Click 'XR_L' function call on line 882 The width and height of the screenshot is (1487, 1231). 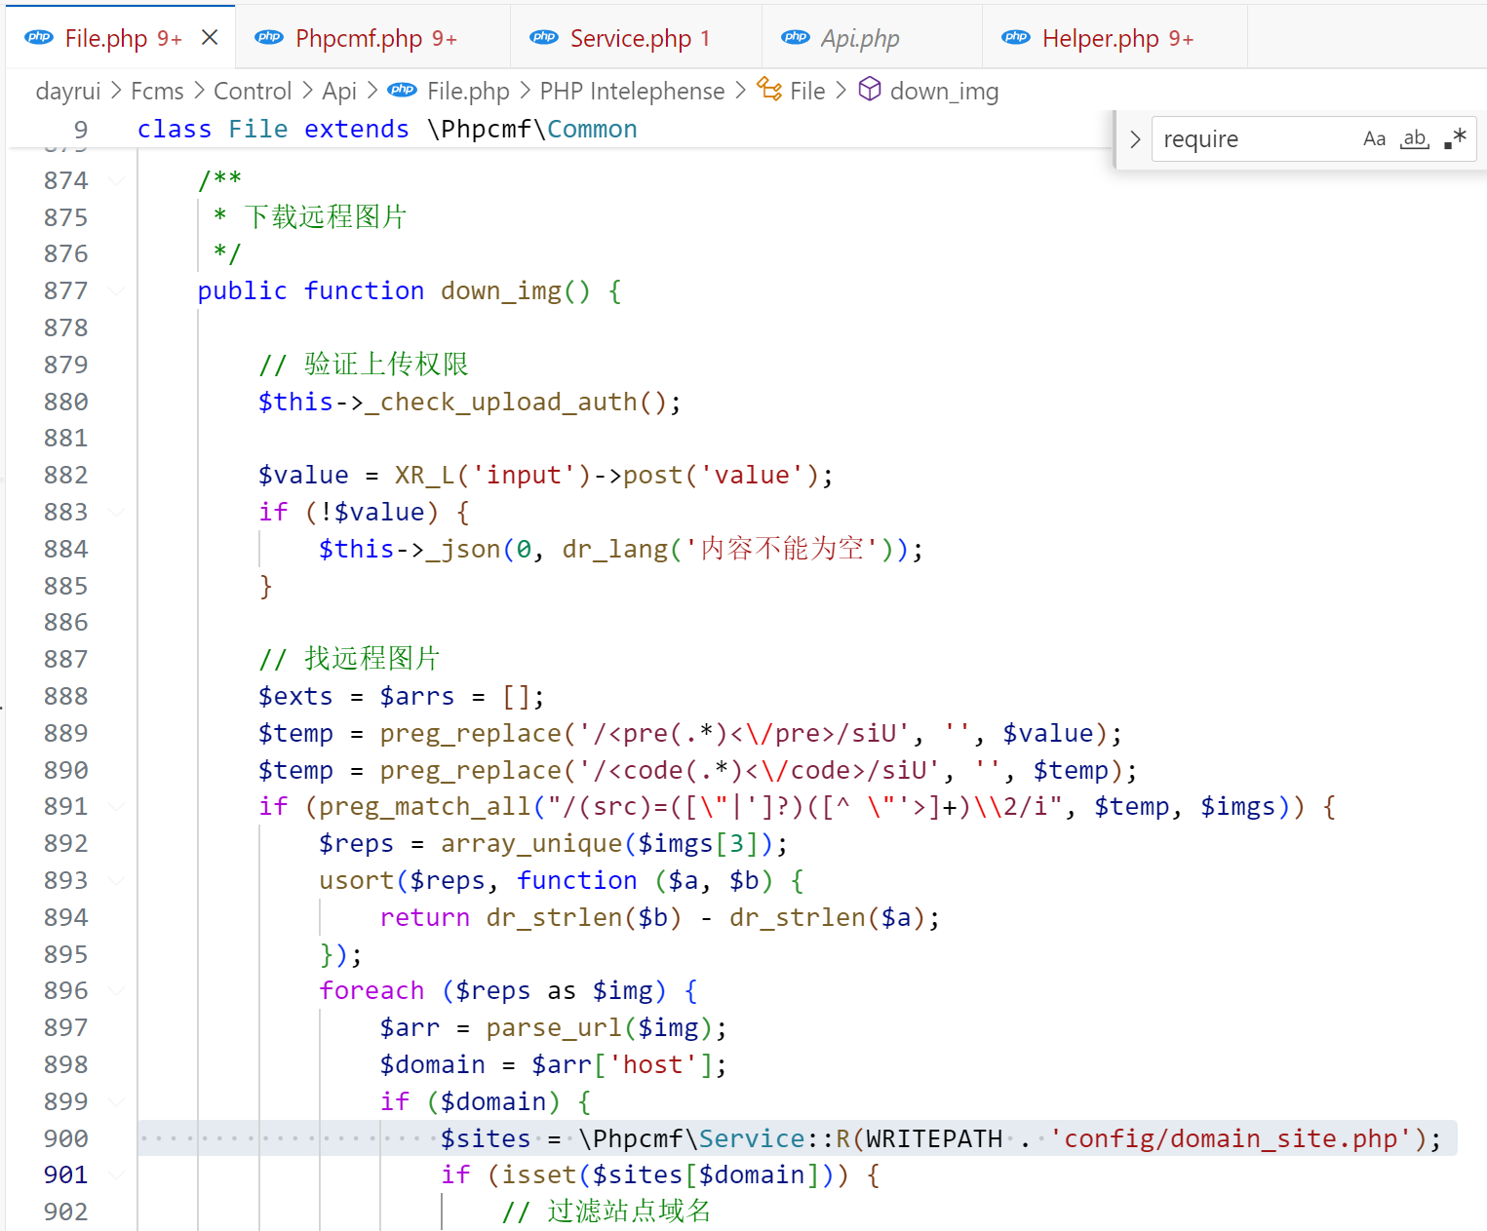424,475
